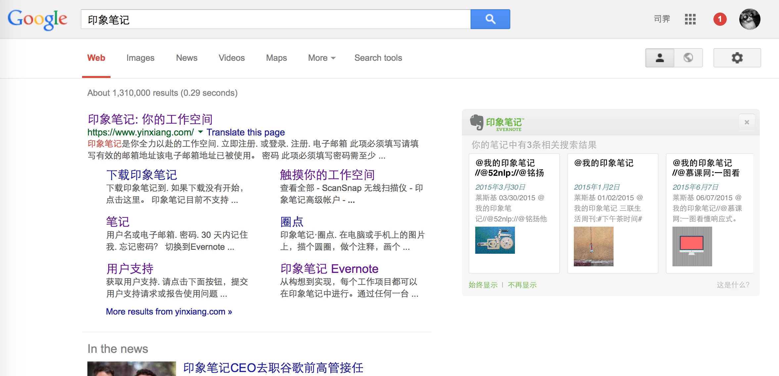The height and width of the screenshot is (376, 779).
Task: Open the yinxiang.com URL dropdown arrow
Action: 200,132
